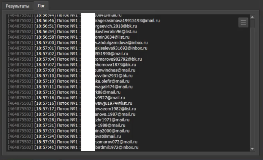Select the log line at 18:57:08

coord(72,70)
